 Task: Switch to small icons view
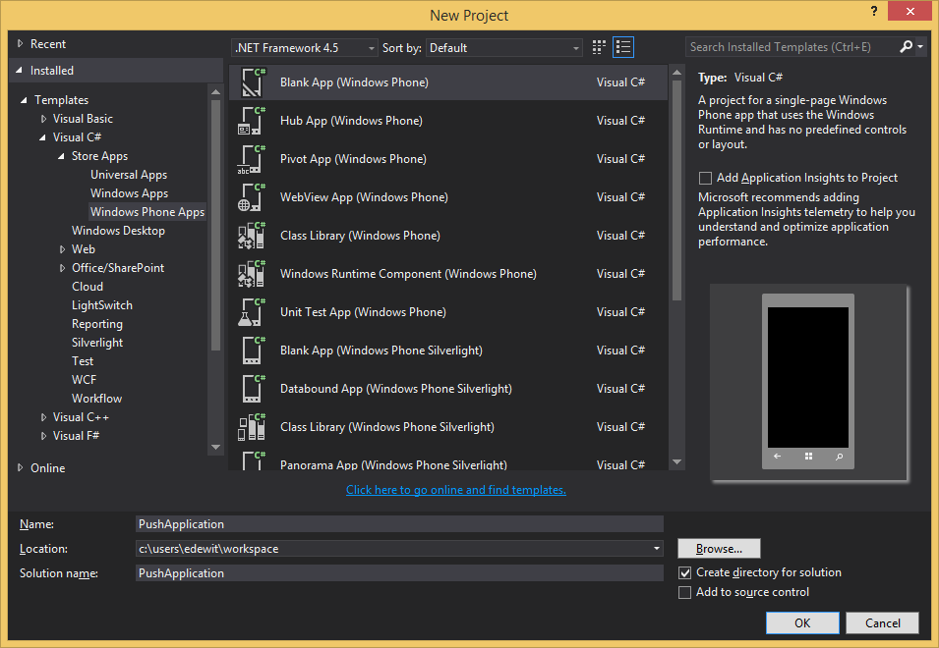click(x=600, y=47)
